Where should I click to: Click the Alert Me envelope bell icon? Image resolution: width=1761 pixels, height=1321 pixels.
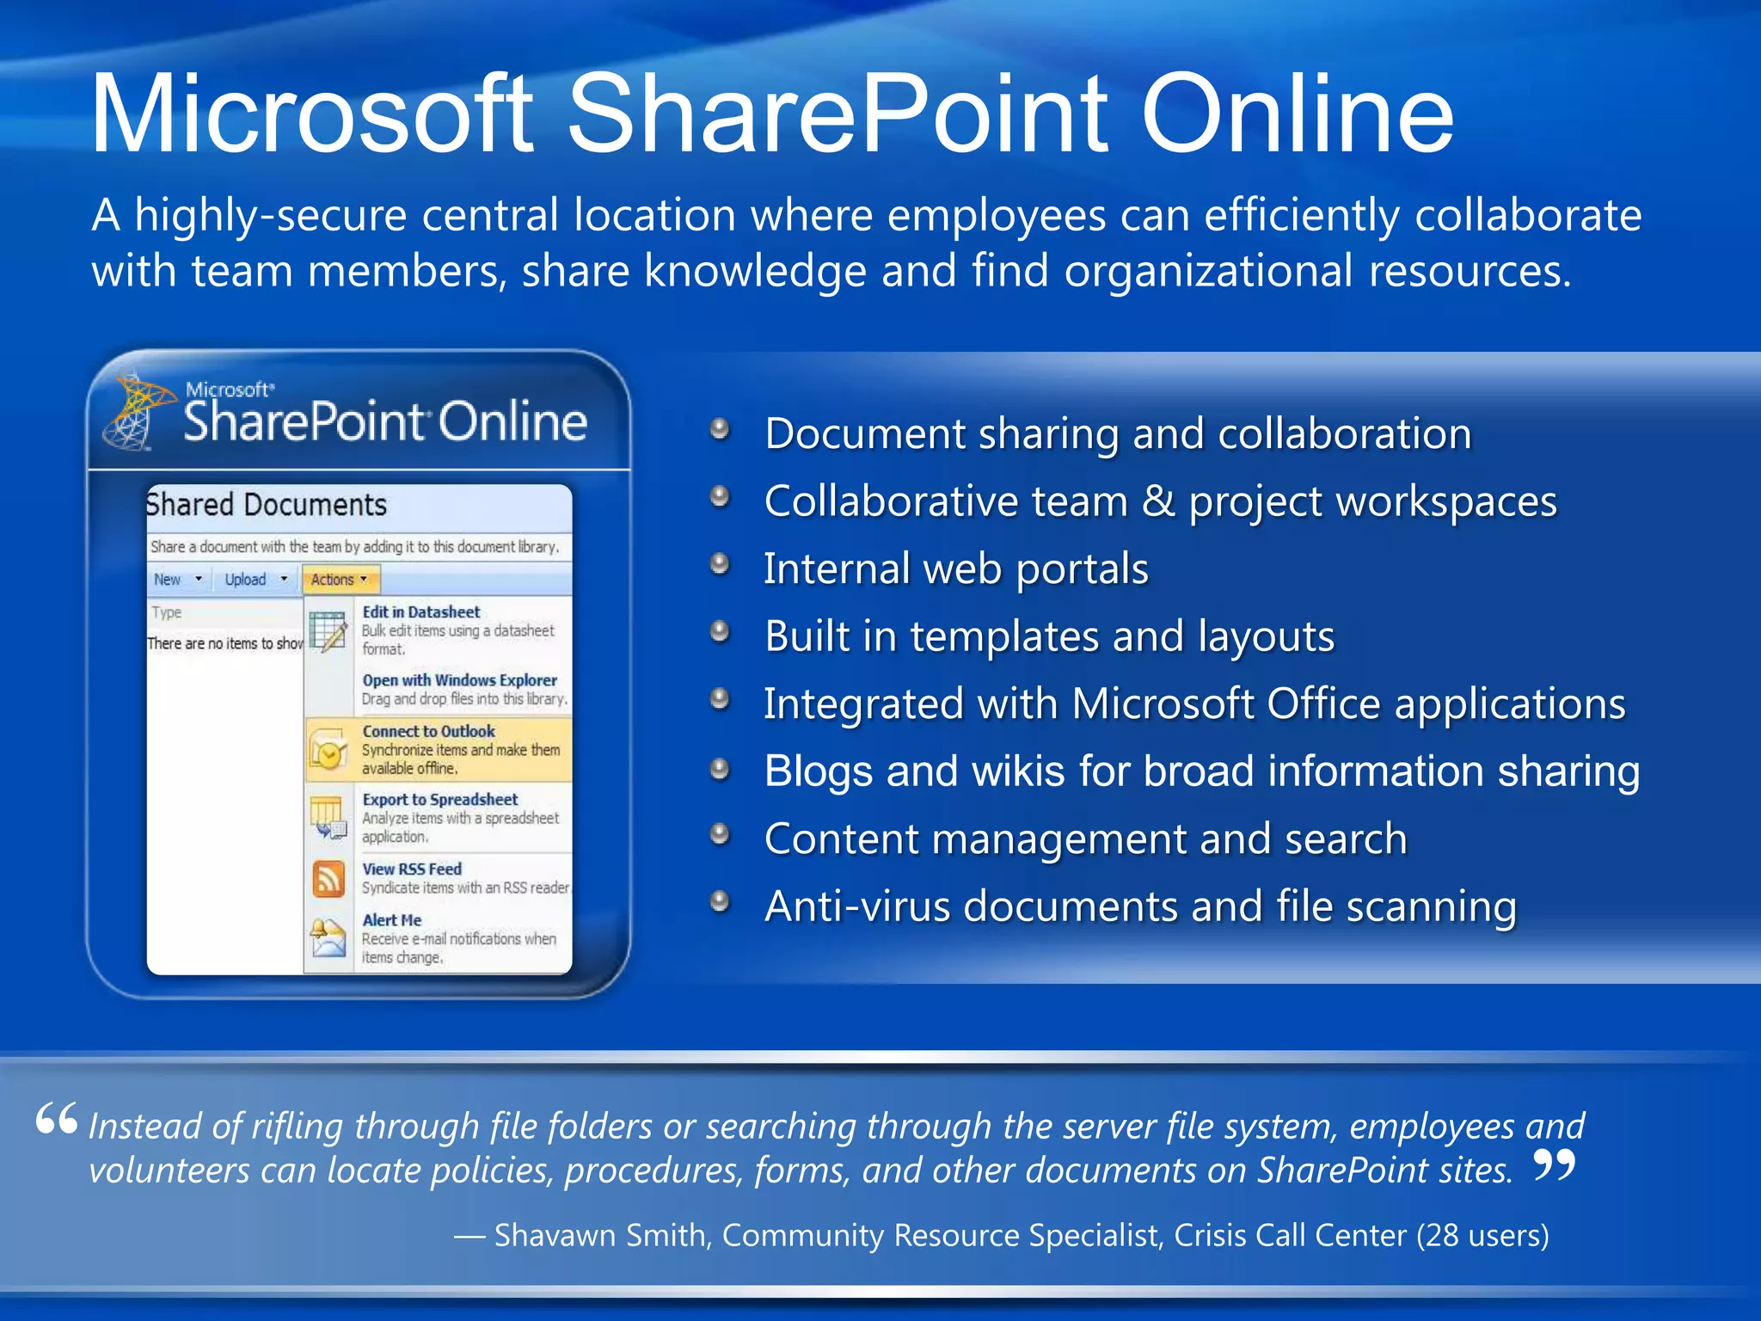[328, 938]
